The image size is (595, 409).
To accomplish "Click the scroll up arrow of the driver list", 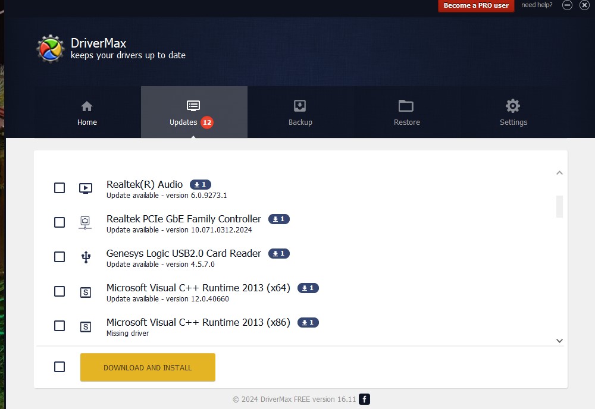I will pos(559,173).
